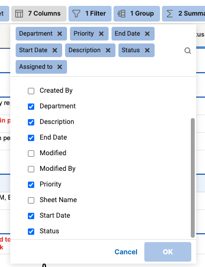The width and height of the screenshot is (205, 267).
Task: Remove the Start Date column chip
Action: tap(55, 50)
